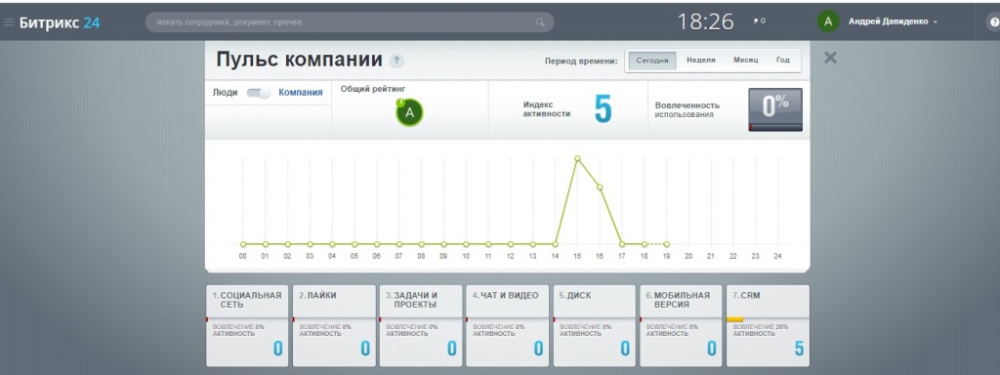Switch period to Месяц
The image size is (1000, 375).
(745, 61)
